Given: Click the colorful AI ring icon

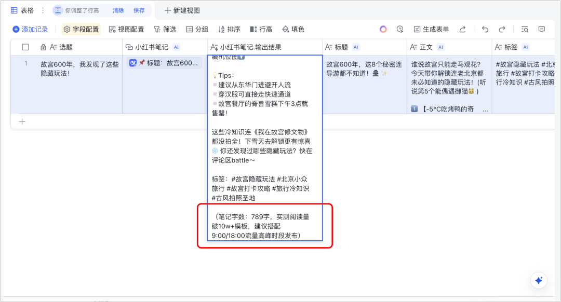Looking at the screenshot, I should [383, 29].
